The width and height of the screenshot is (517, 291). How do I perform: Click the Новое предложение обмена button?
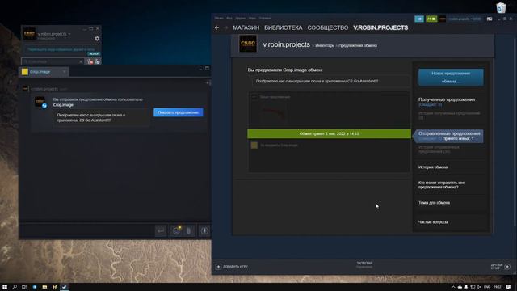tap(451, 78)
